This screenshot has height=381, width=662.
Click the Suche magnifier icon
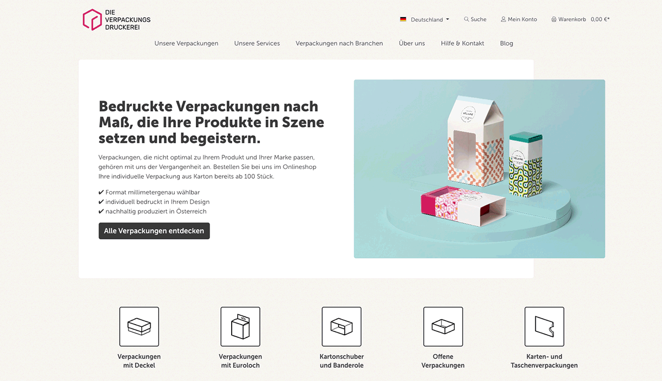click(x=467, y=19)
